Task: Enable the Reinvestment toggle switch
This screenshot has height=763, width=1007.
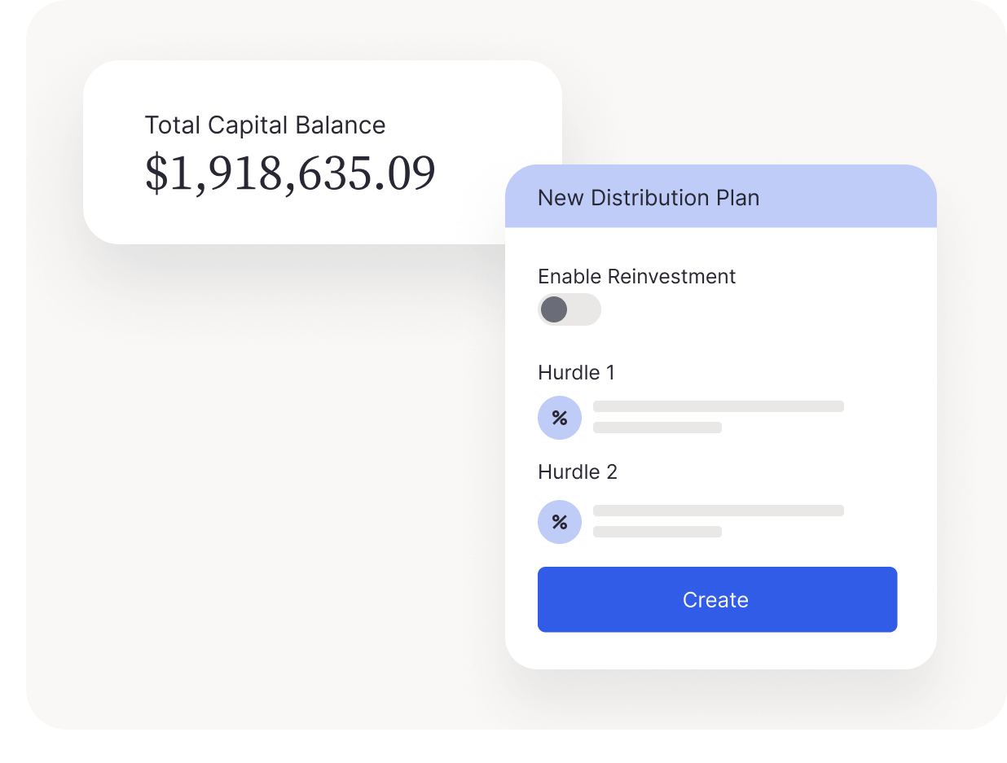Action: click(569, 309)
